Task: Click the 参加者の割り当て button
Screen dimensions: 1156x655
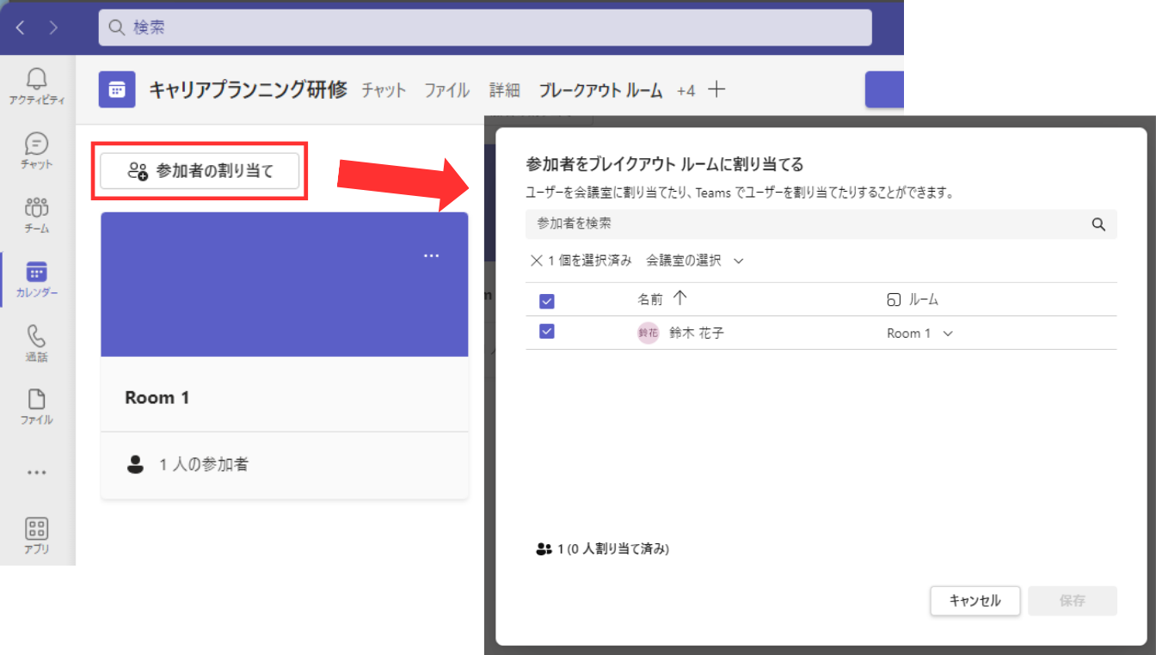Action: coord(200,171)
